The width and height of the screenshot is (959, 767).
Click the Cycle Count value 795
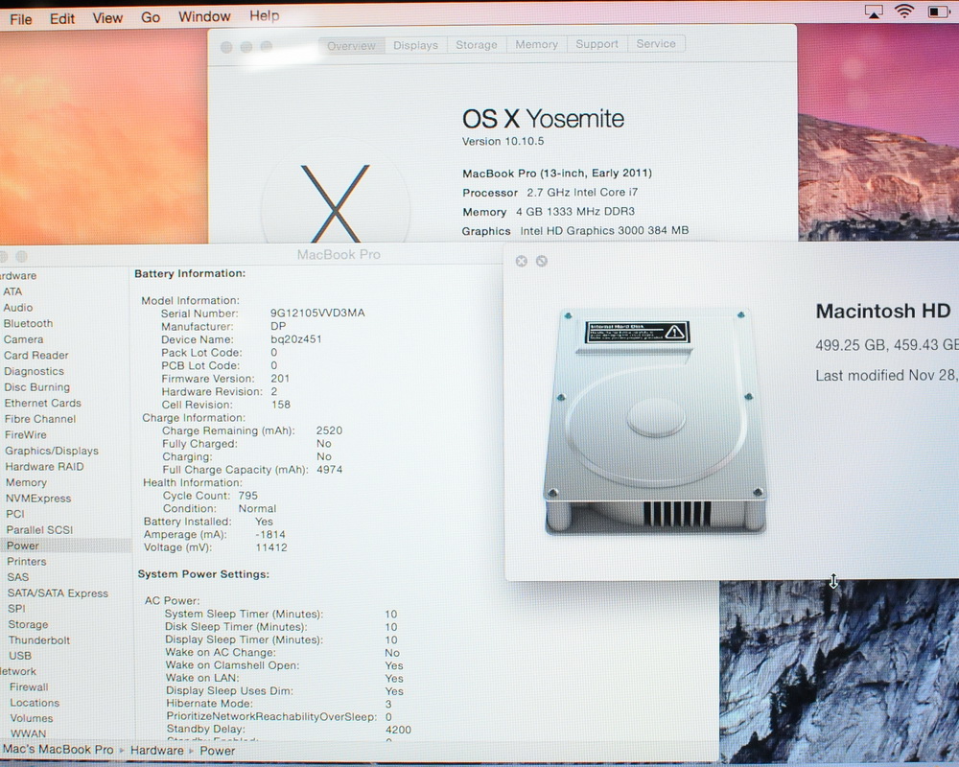[x=248, y=496]
